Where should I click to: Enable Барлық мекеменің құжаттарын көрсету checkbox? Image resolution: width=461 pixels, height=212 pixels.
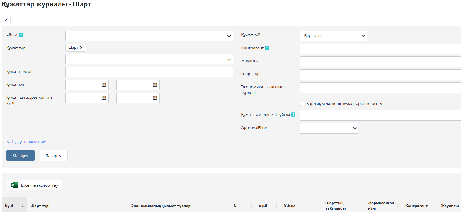(x=302, y=104)
